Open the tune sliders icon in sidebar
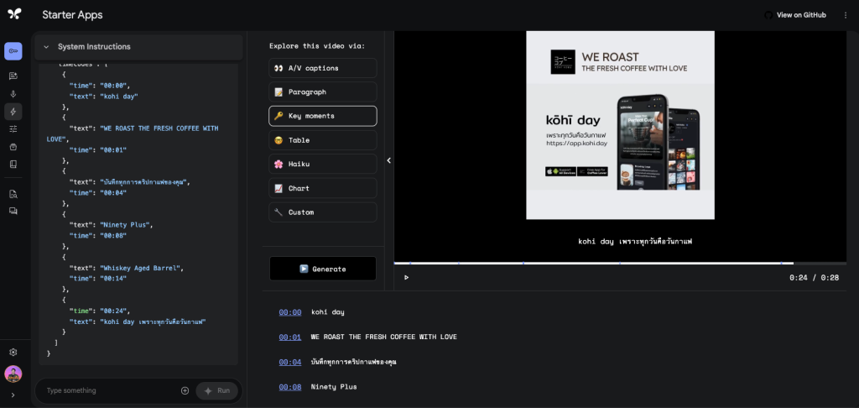The width and height of the screenshot is (859, 408). pyautogui.click(x=13, y=129)
